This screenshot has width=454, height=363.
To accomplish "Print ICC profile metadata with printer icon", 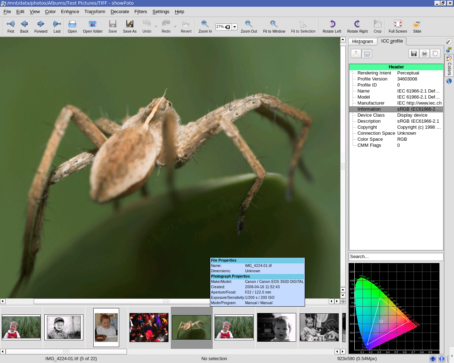I will (424, 54).
